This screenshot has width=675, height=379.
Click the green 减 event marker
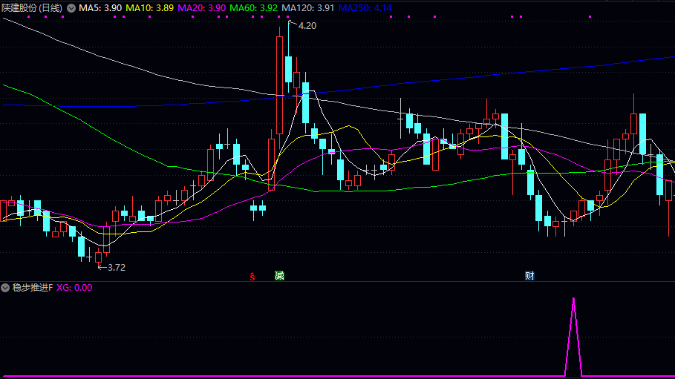(279, 276)
